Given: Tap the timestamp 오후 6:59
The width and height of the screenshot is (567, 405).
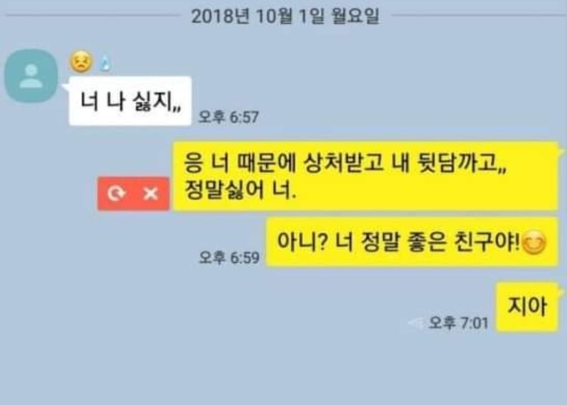Looking at the screenshot, I should point(229,258).
